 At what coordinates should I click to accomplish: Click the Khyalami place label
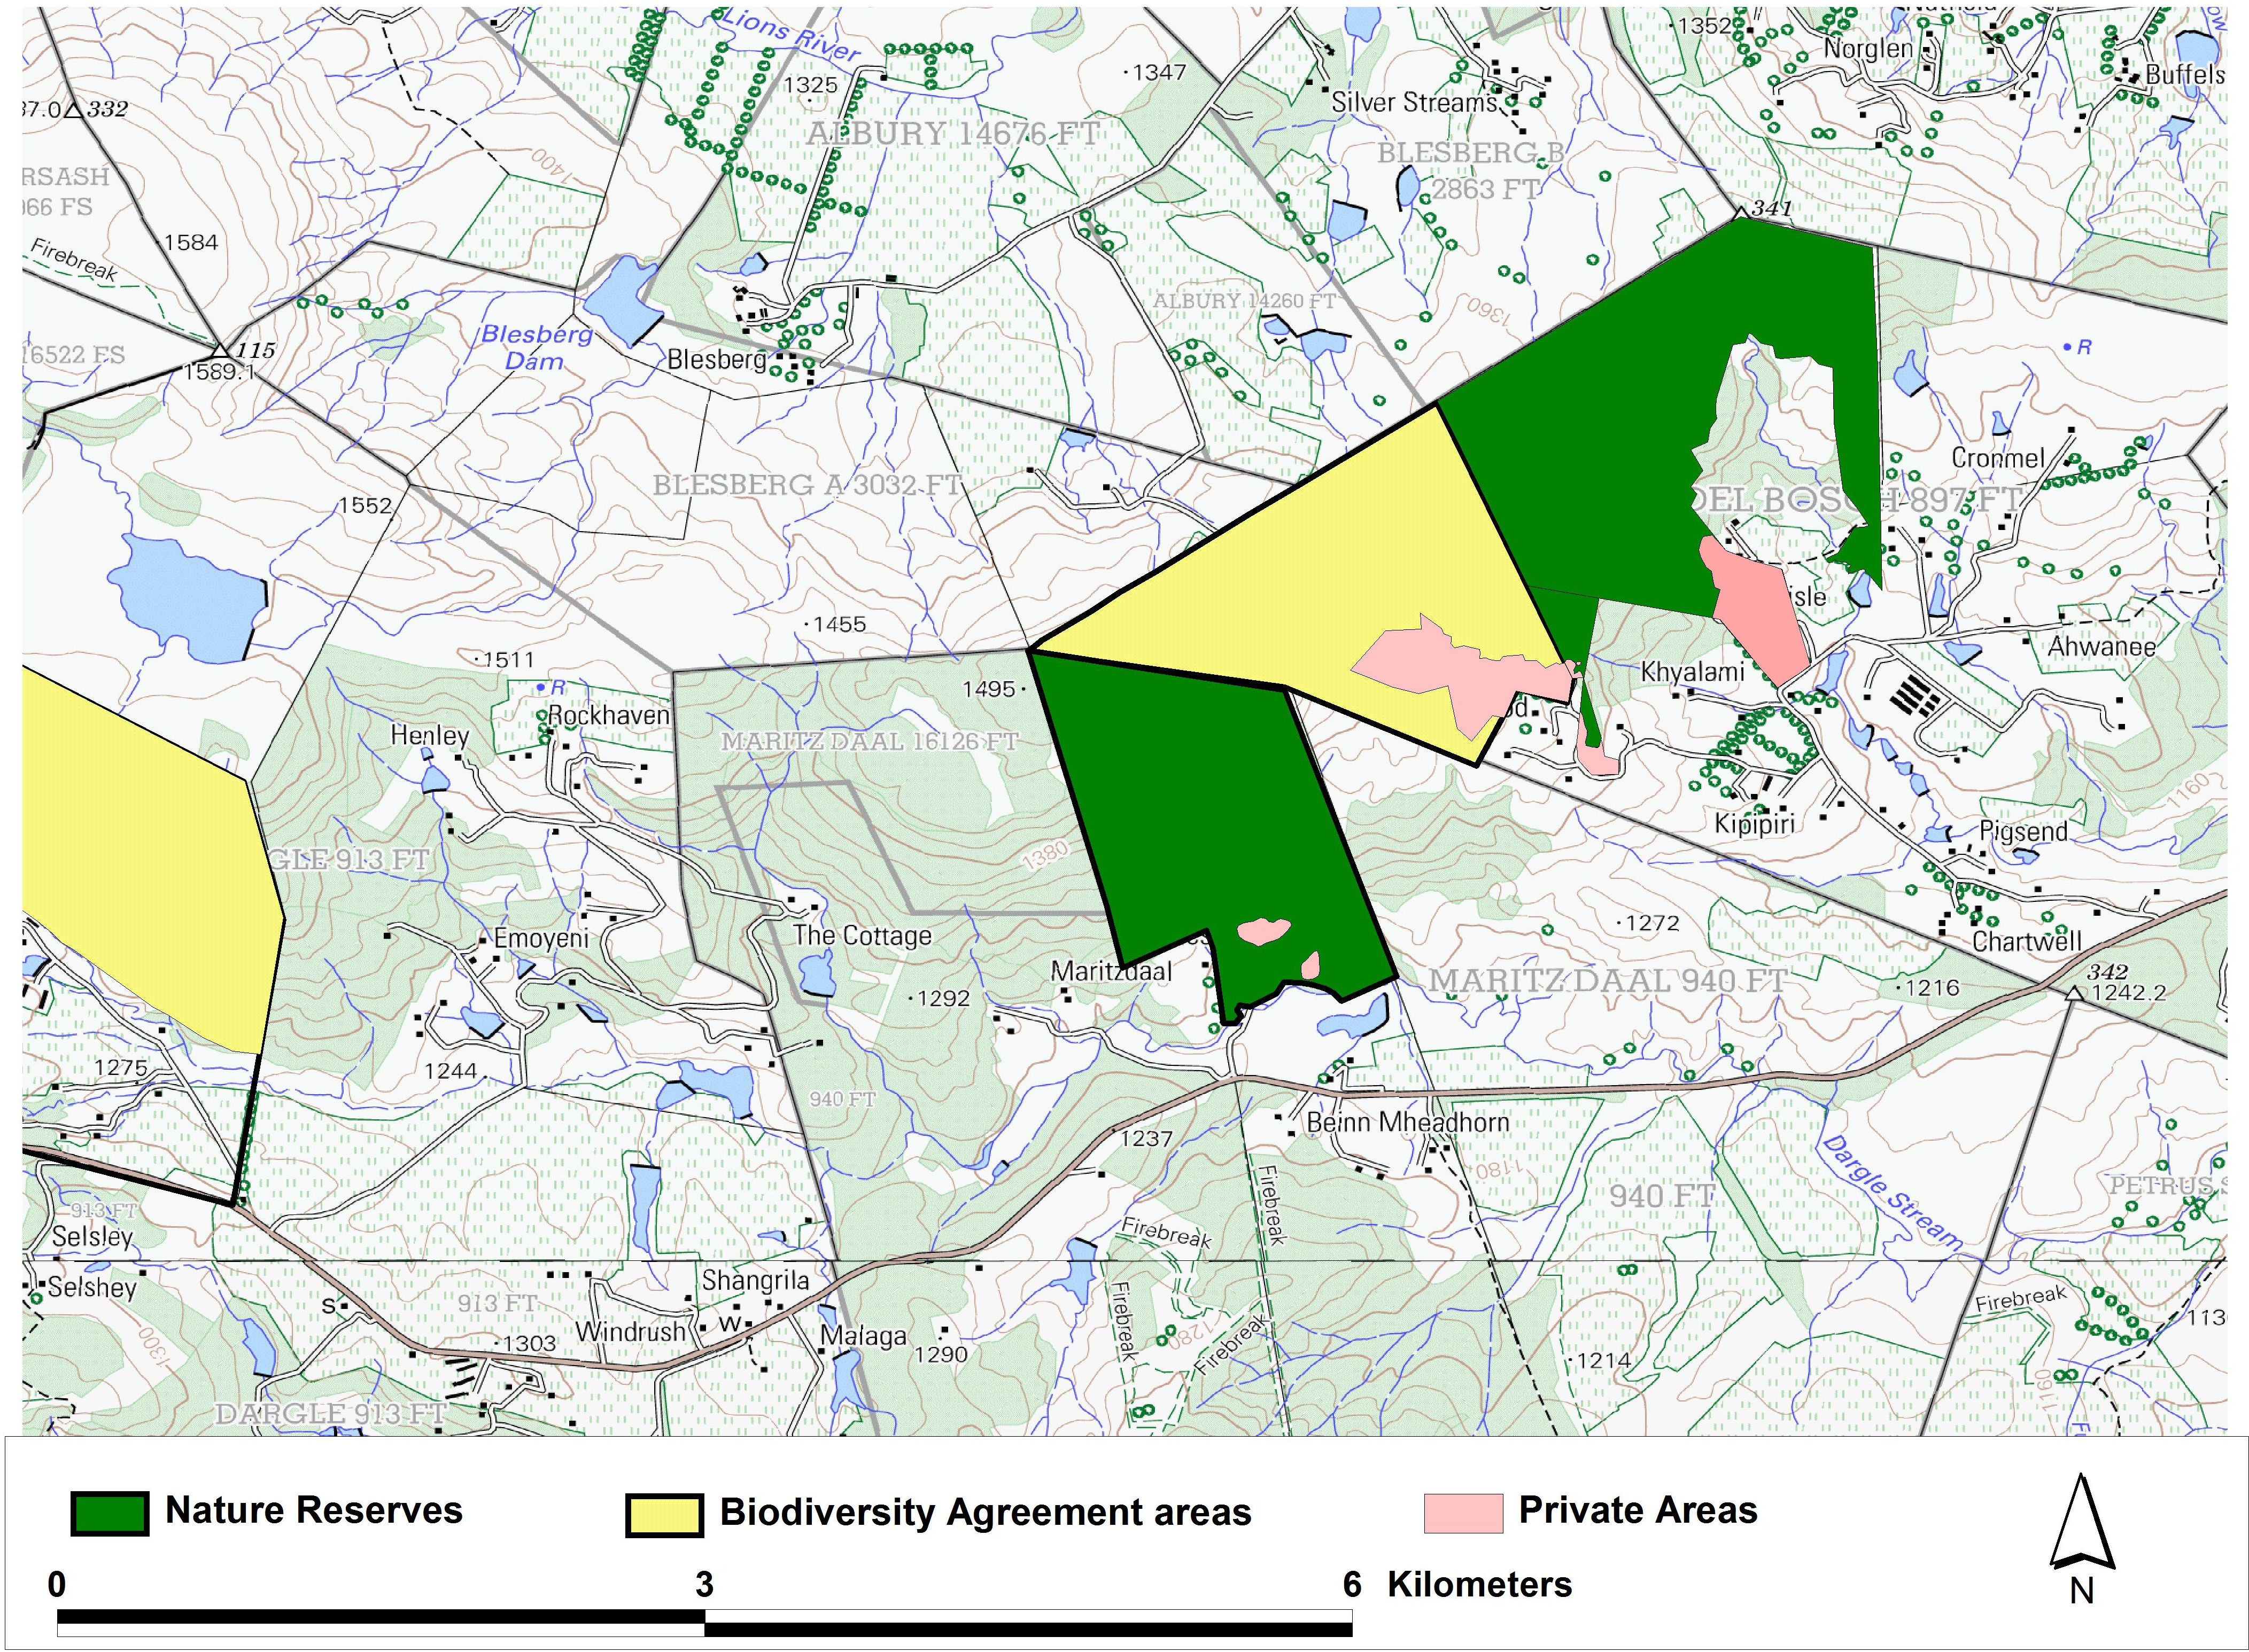click(1692, 672)
